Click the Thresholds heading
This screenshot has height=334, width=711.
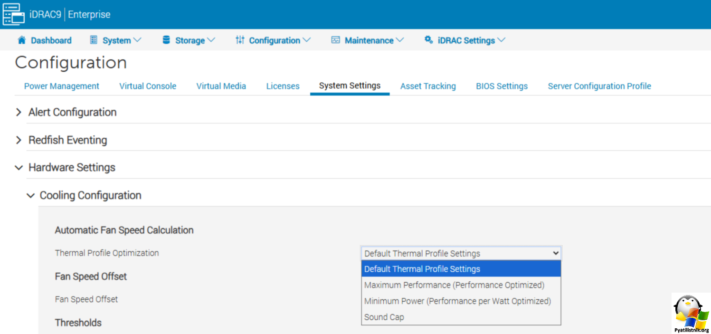click(x=78, y=323)
